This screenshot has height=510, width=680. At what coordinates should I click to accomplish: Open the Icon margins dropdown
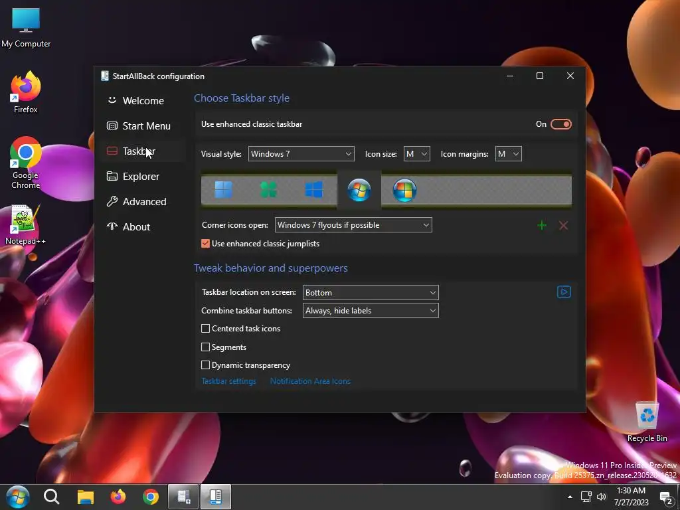pos(508,153)
